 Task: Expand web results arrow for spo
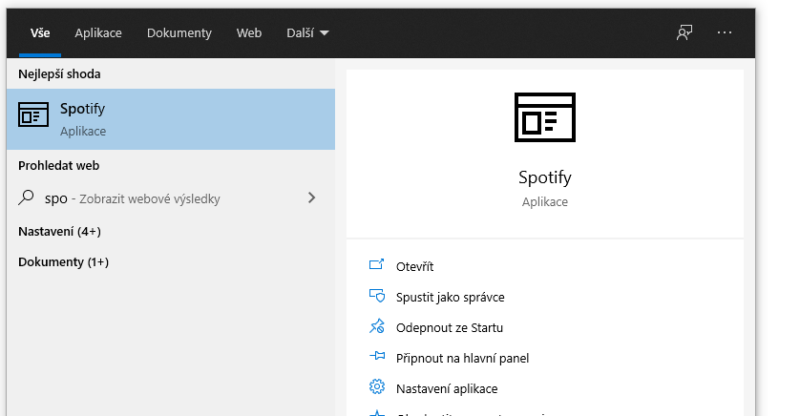coord(311,198)
